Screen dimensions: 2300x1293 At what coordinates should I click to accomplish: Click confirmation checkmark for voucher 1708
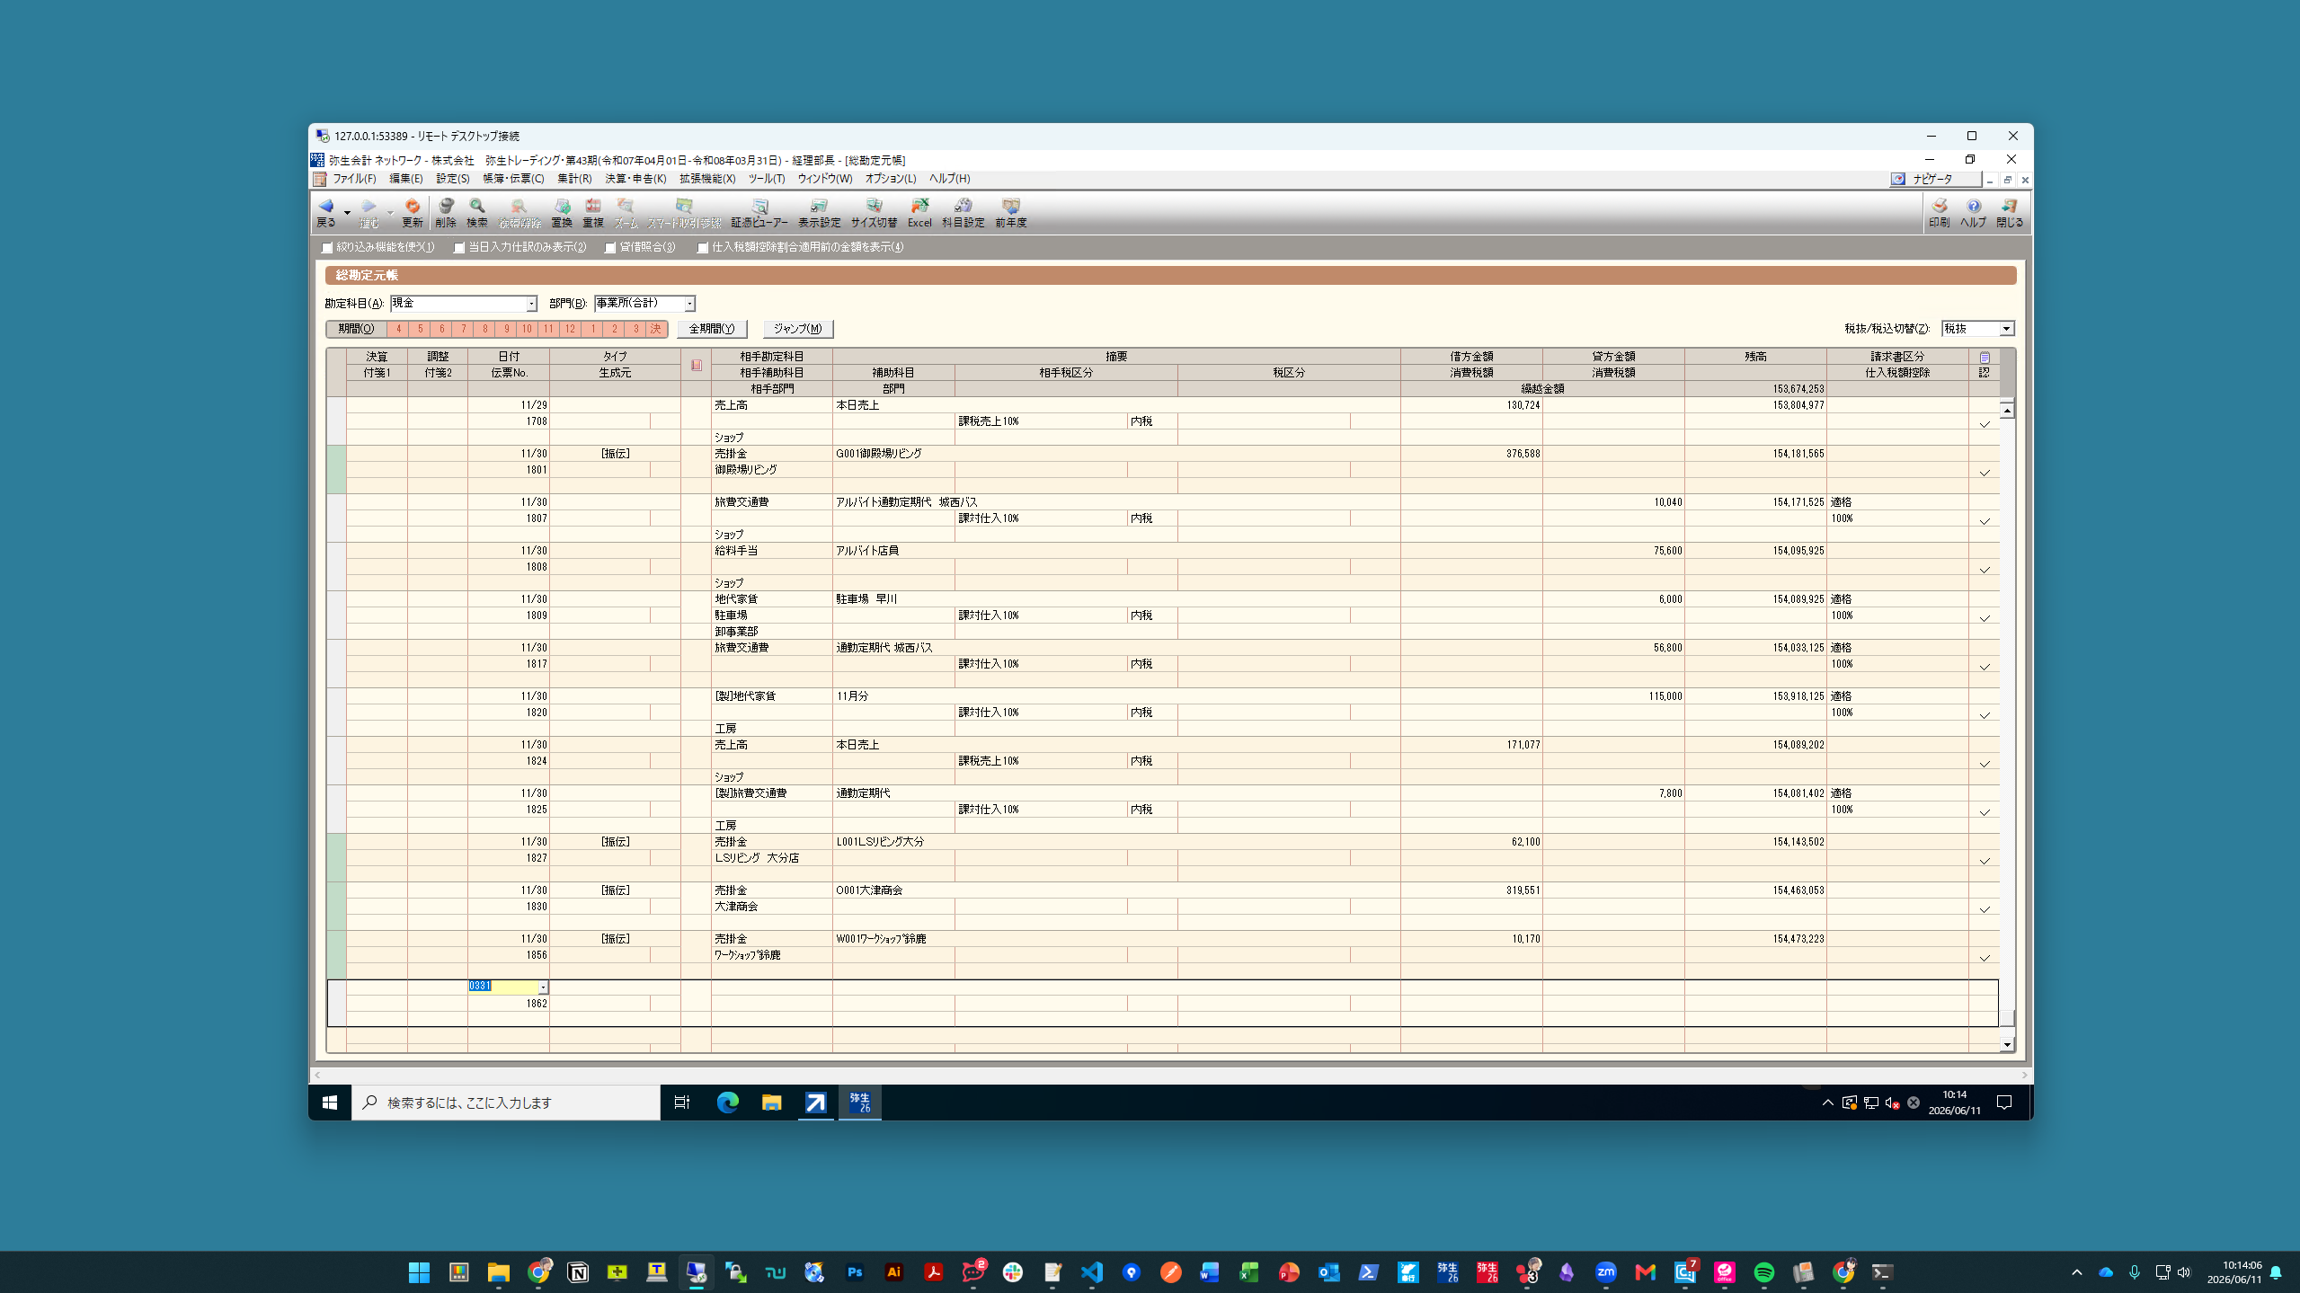point(1984,424)
